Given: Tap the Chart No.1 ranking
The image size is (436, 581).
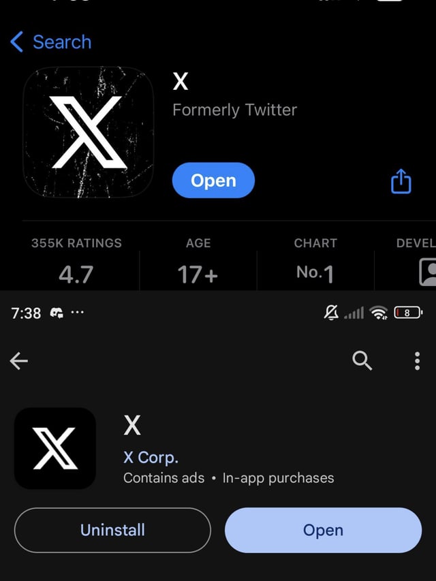Looking at the screenshot, I should (x=315, y=273).
